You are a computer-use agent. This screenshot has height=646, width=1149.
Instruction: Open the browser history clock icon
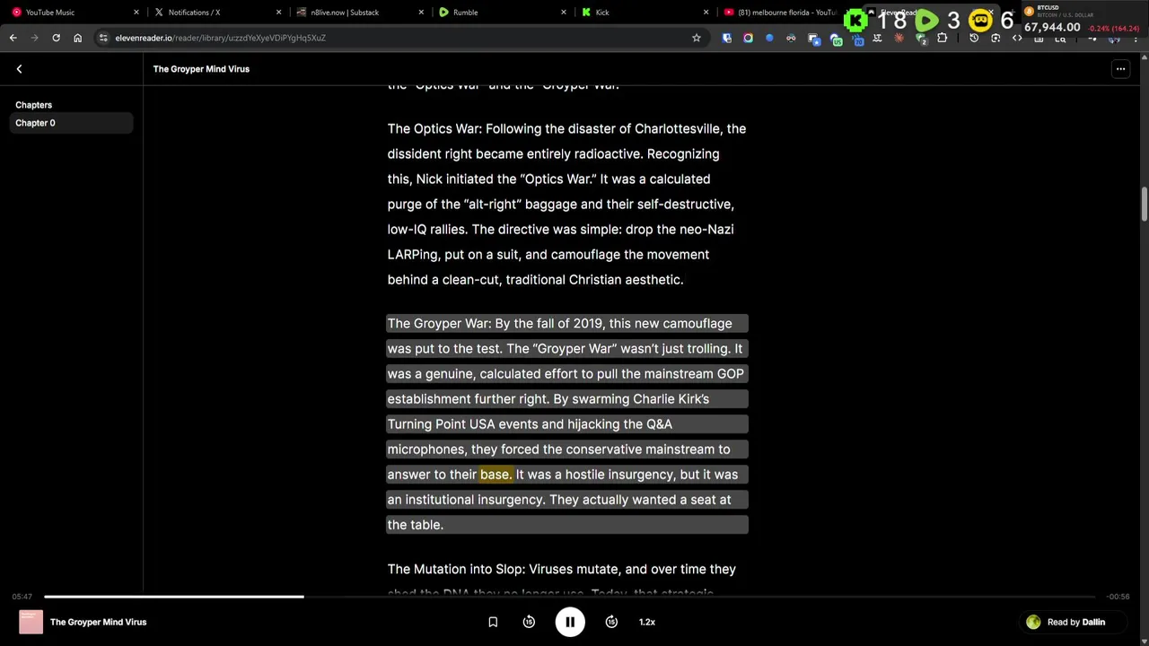click(974, 38)
